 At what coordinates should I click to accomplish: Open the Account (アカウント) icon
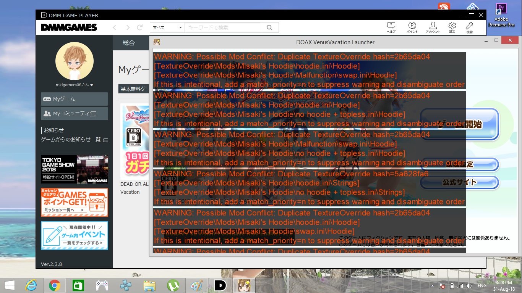tap(433, 27)
